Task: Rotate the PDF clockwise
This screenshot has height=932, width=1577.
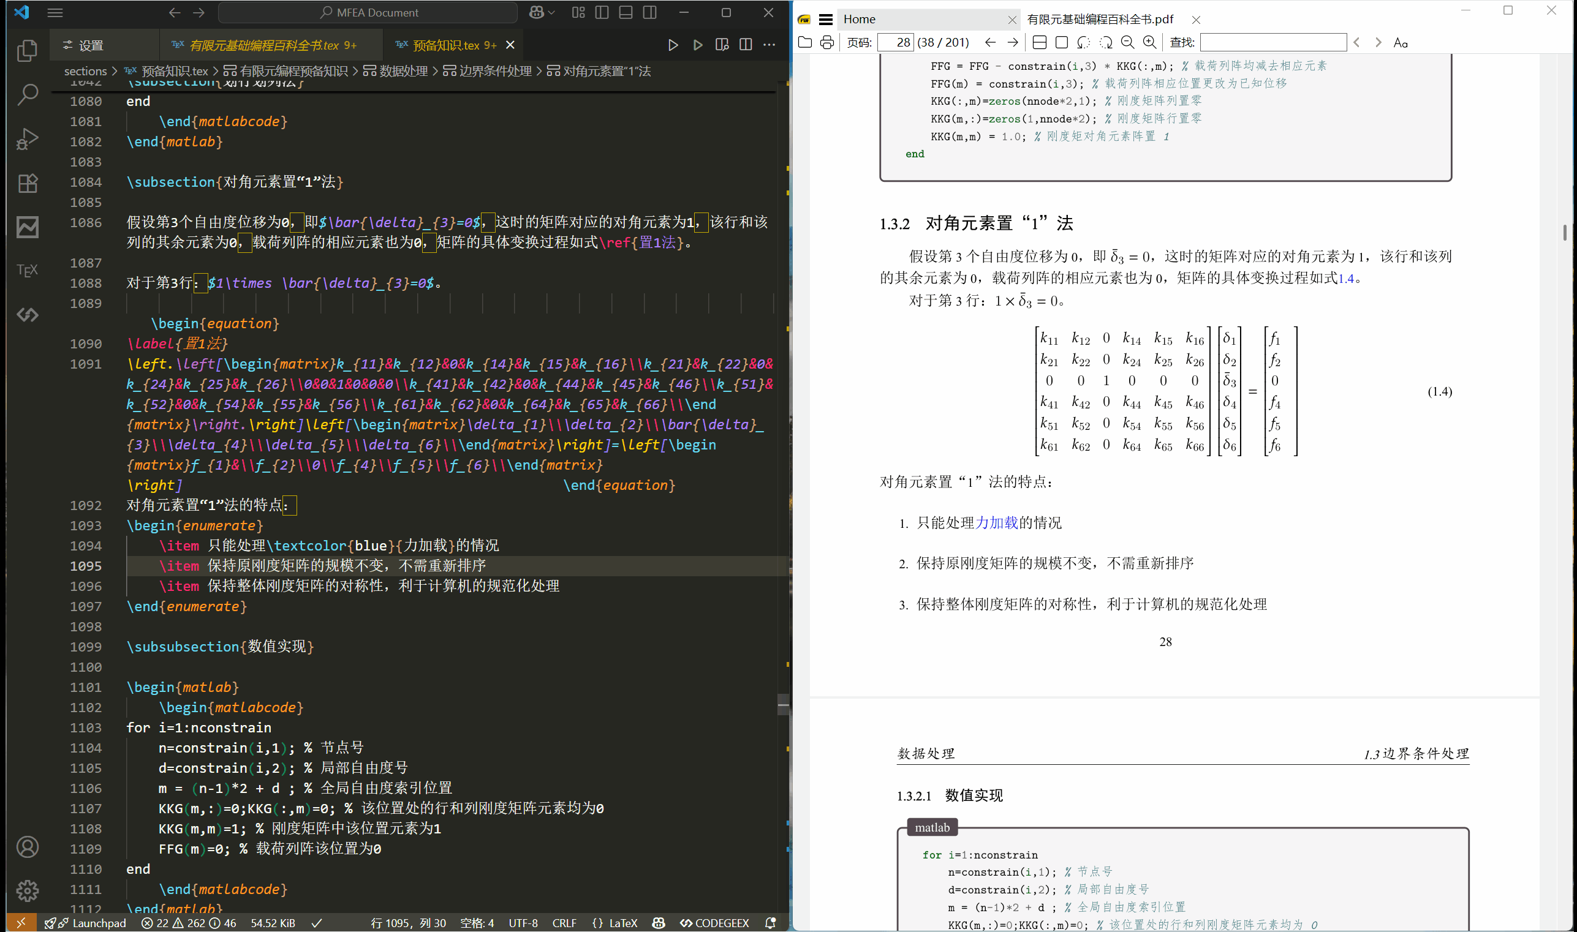Action: (1105, 43)
